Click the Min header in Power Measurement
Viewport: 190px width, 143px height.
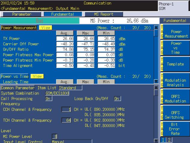coord(106,33)
